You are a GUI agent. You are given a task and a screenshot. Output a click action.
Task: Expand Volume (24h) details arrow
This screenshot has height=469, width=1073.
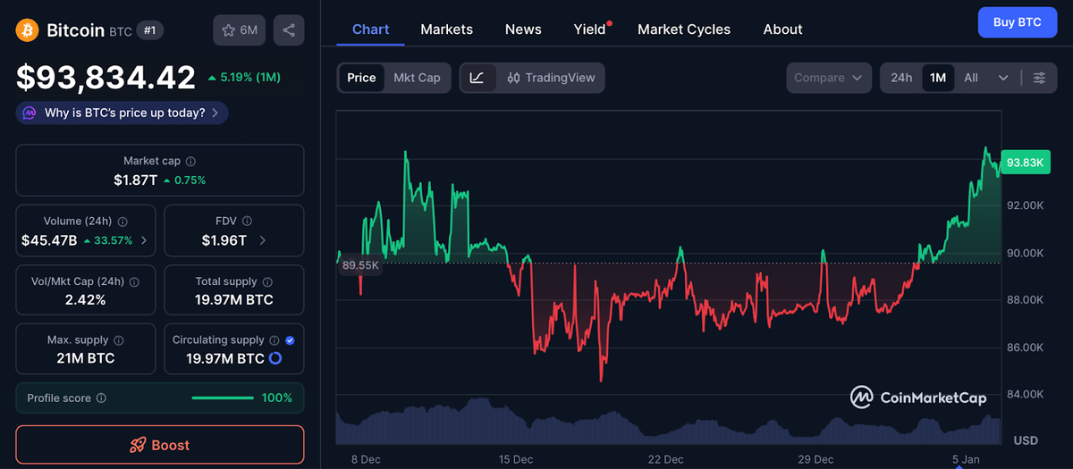click(x=145, y=240)
